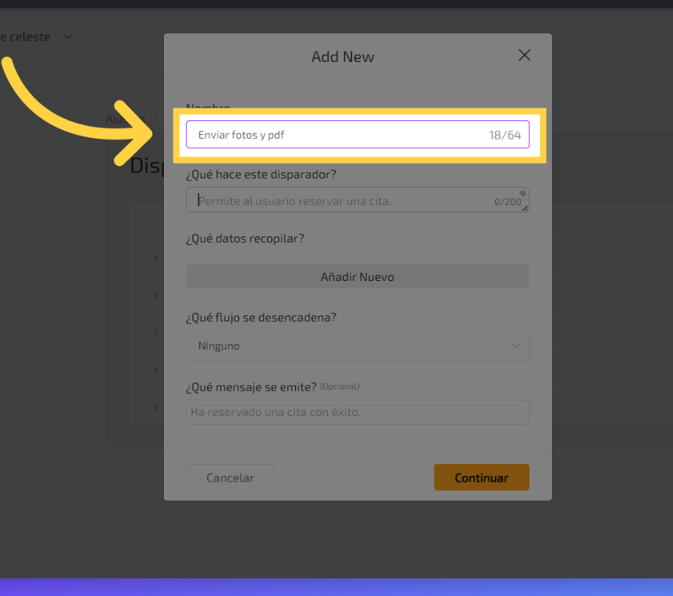This screenshot has height=596, width=673.
Task: Click the chevron arrow in the flow dropdown
Action: 515,346
